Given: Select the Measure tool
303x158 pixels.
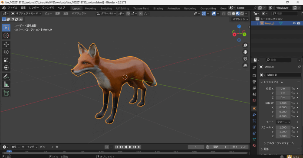Looking at the screenshot, I should point(6,84).
